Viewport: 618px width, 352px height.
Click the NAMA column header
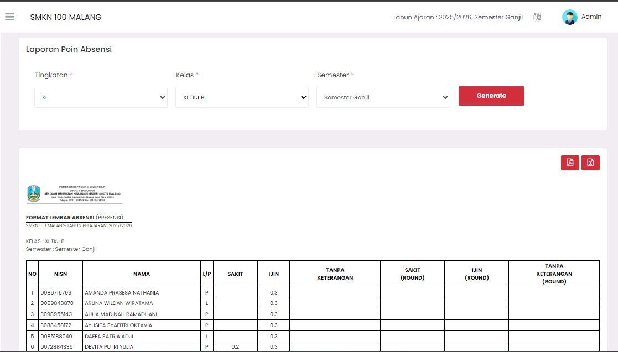click(142, 274)
